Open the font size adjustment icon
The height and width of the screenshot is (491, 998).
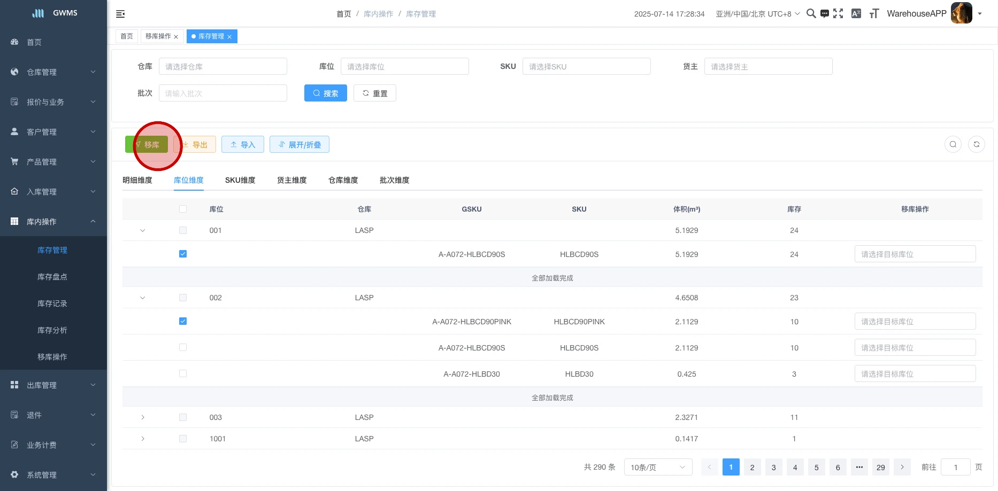874,14
